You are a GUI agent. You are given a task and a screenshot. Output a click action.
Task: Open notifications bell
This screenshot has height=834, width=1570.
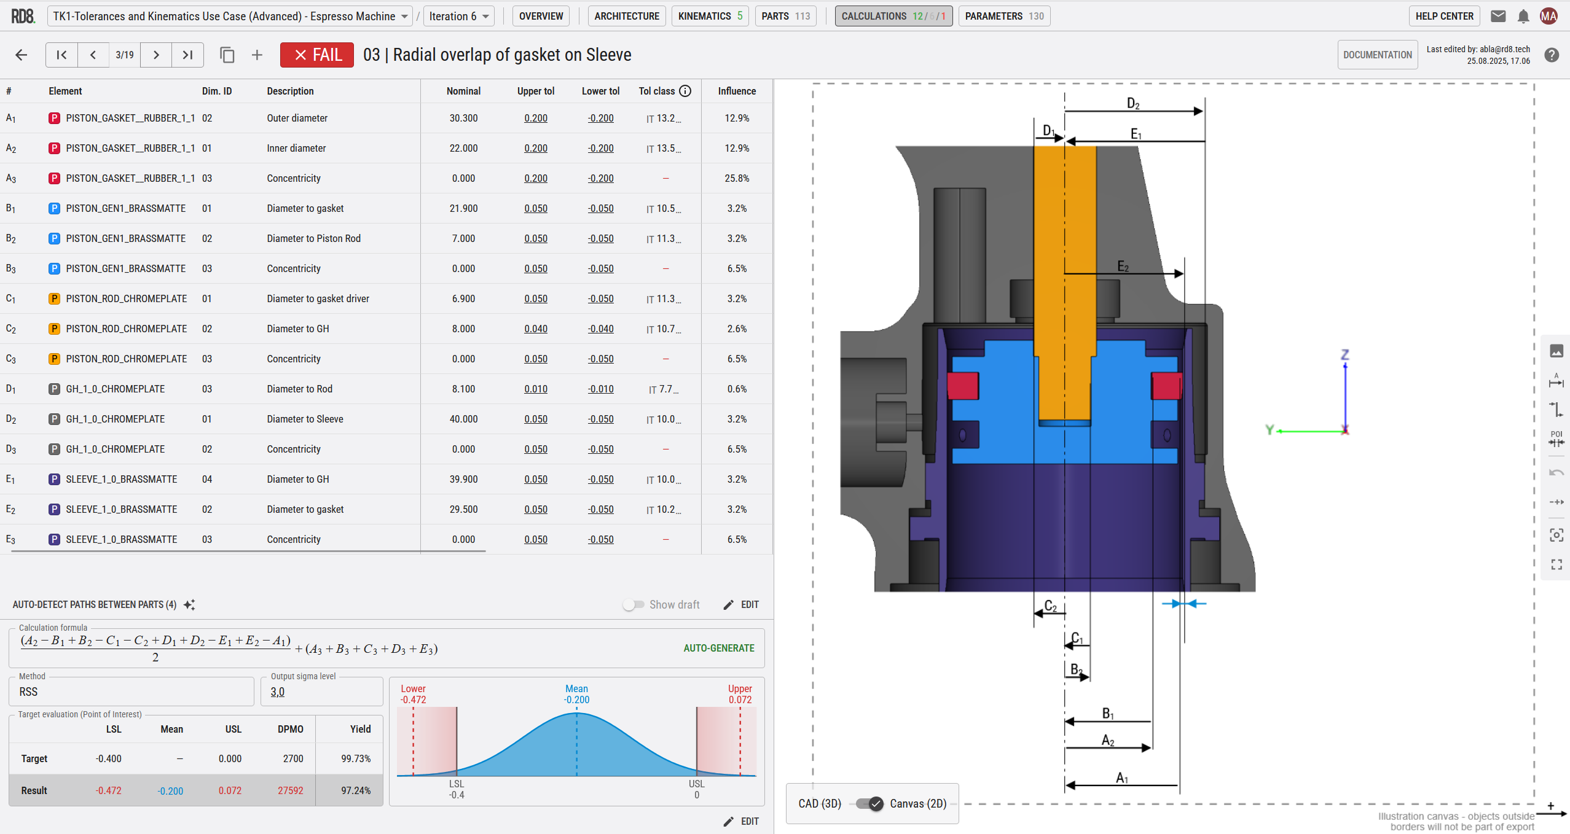point(1523,17)
